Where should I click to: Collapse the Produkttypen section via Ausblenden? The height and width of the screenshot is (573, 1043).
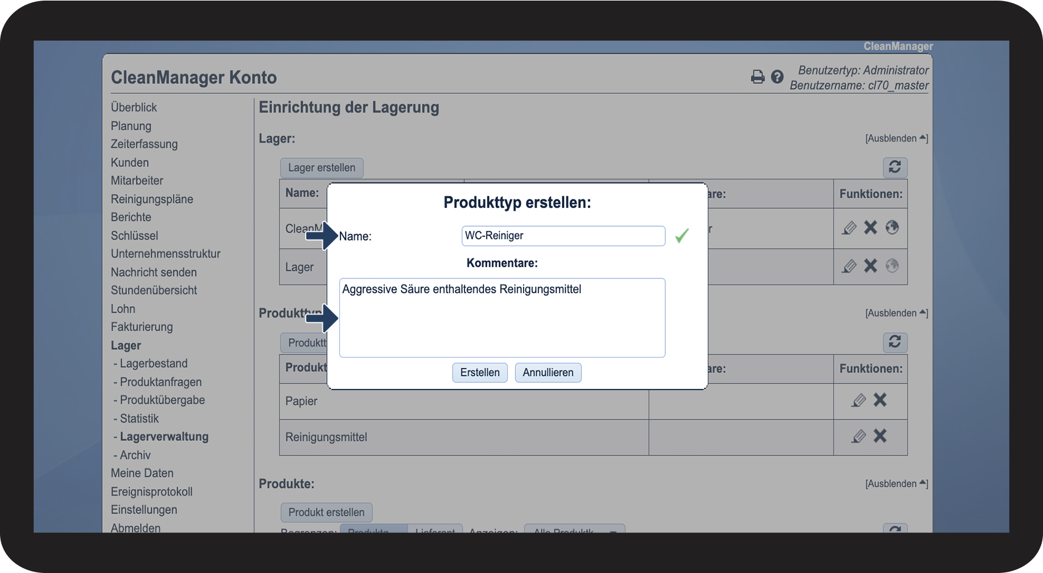point(897,313)
